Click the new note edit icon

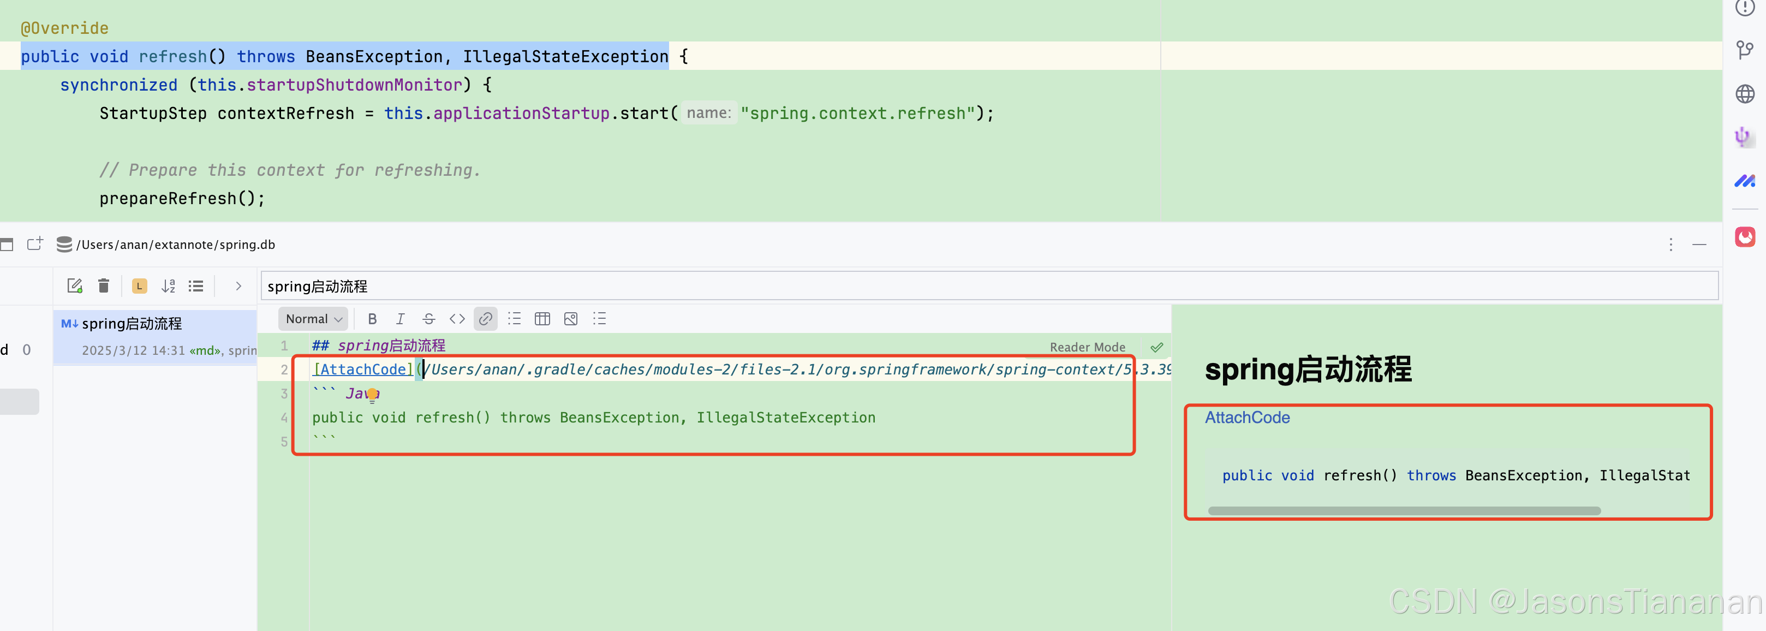pyautogui.click(x=75, y=286)
